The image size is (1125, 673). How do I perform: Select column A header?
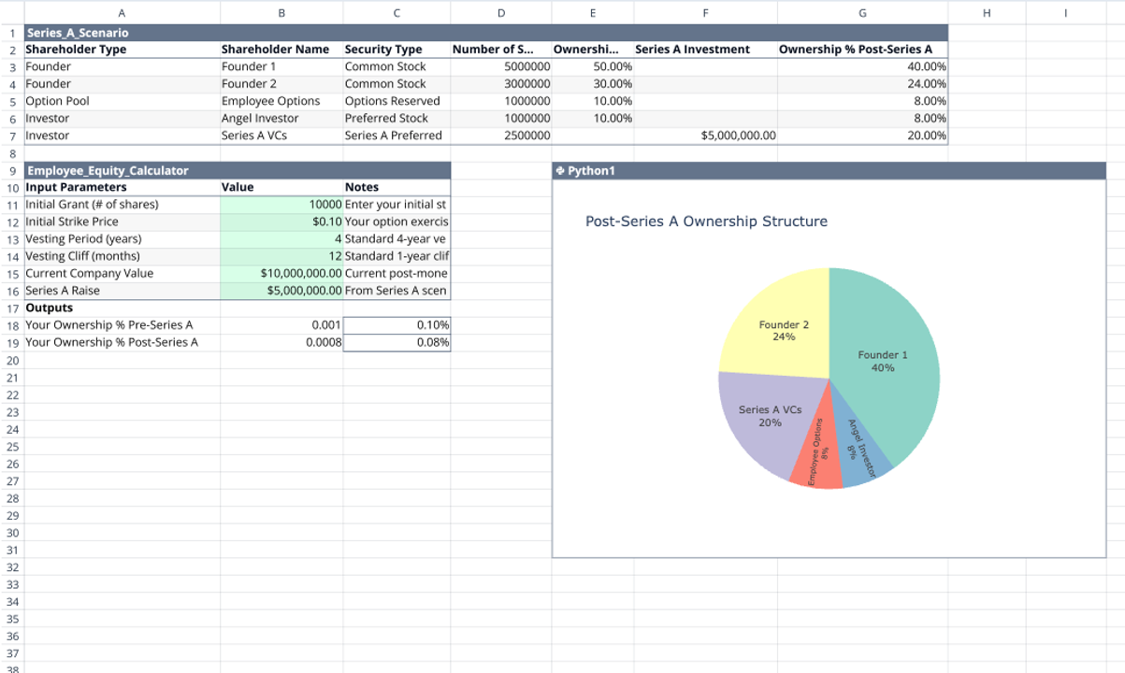[122, 12]
